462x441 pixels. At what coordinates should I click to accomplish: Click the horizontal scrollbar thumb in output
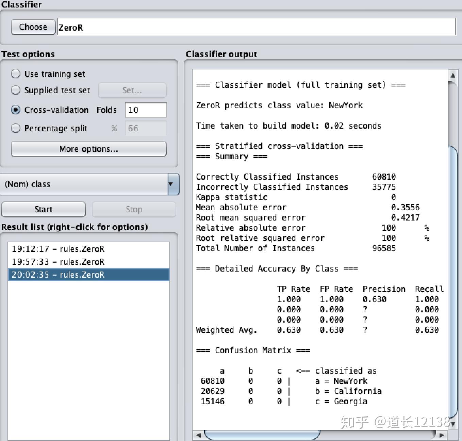tap(262, 435)
